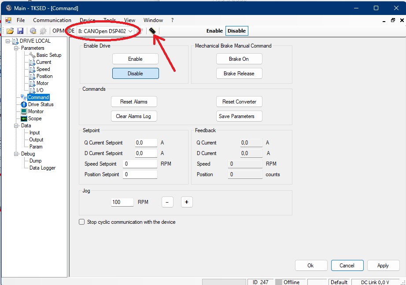Image resolution: width=406 pixels, height=285 pixels.
Task: Click the Speed Setpoint input field
Action: 140,164
